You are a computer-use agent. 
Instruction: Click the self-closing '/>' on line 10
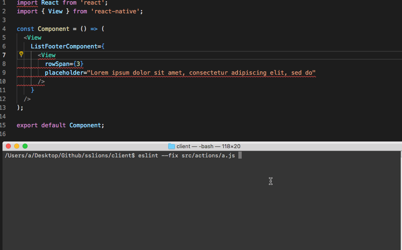(x=41, y=81)
